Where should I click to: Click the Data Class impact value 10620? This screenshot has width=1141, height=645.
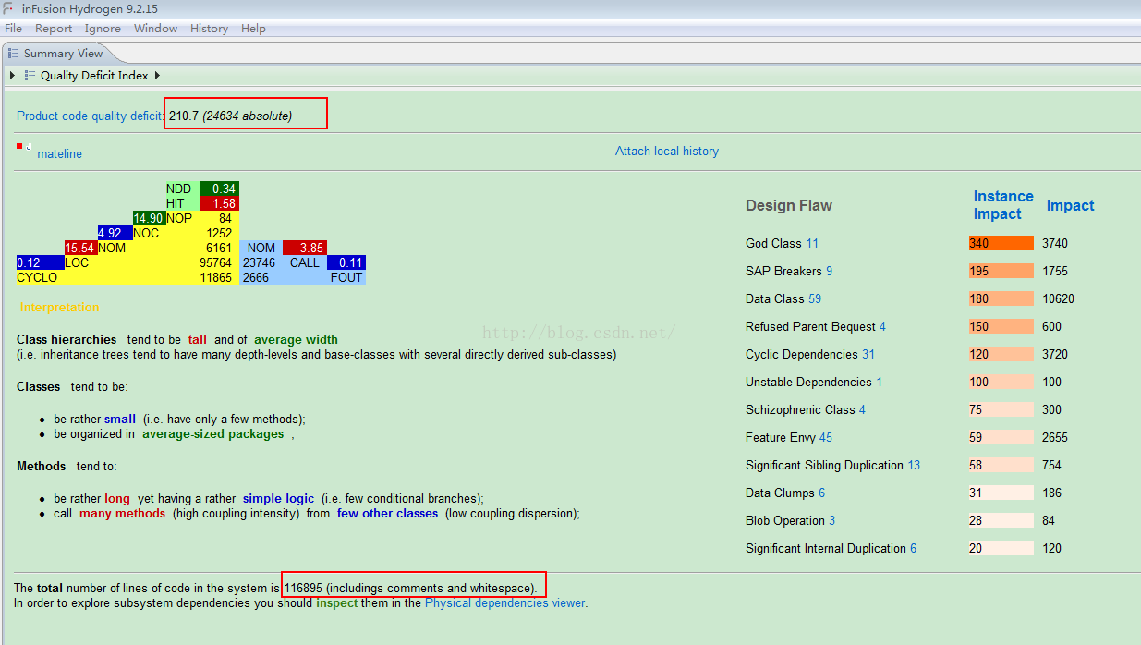click(x=1058, y=298)
